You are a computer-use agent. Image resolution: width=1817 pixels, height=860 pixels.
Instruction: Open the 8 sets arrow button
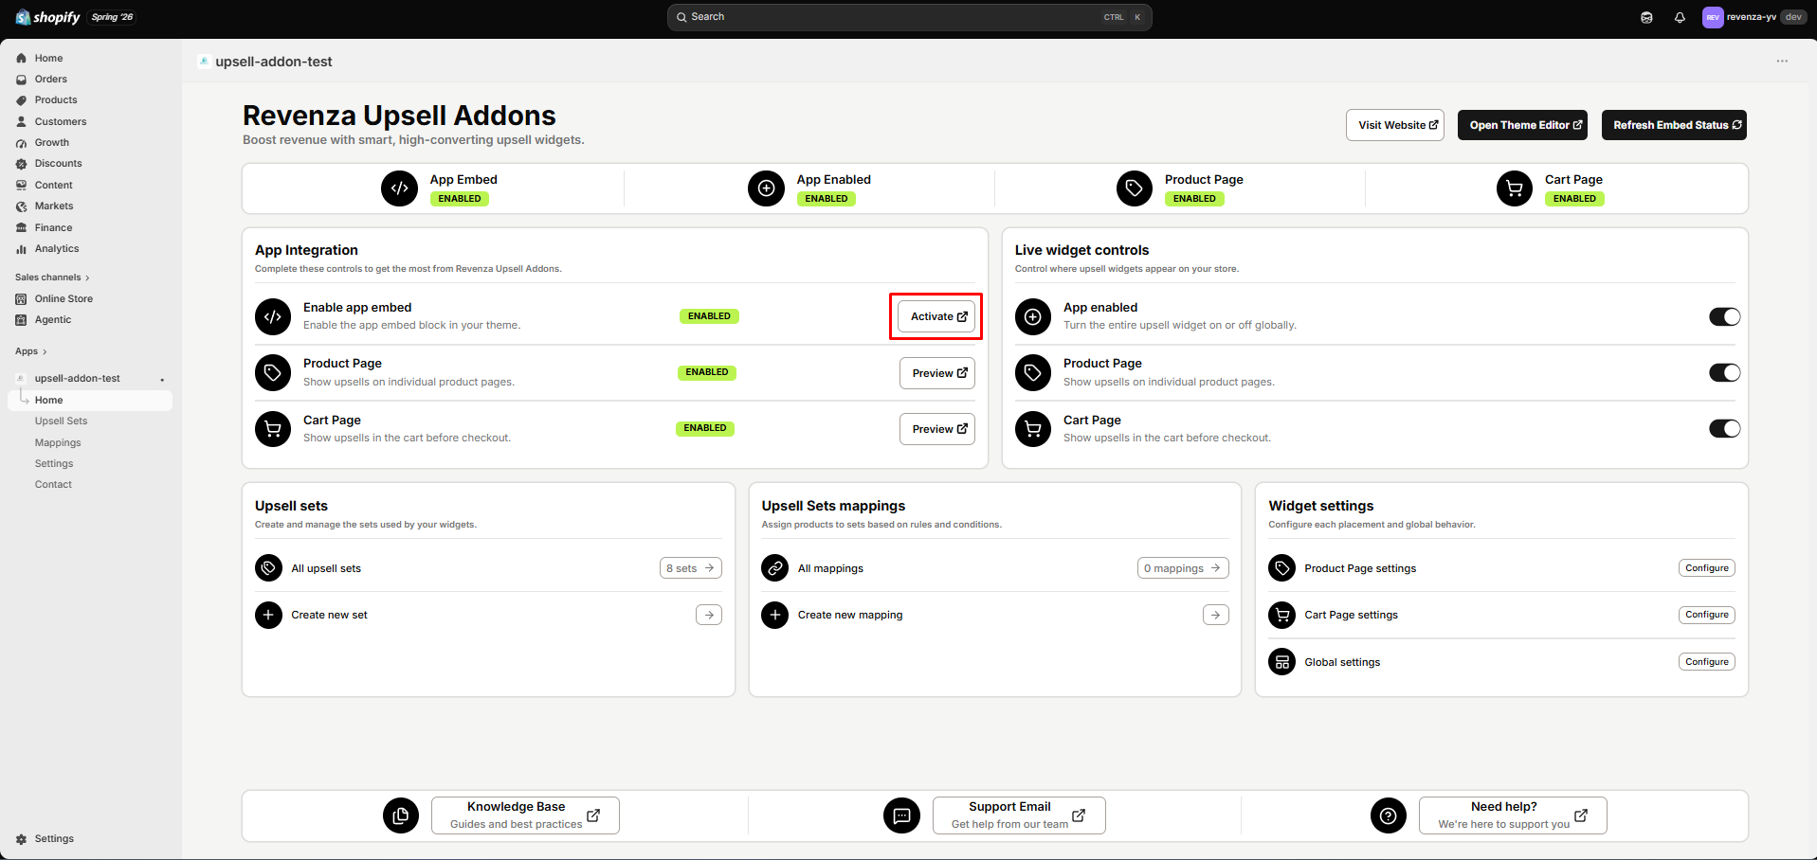(x=691, y=568)
